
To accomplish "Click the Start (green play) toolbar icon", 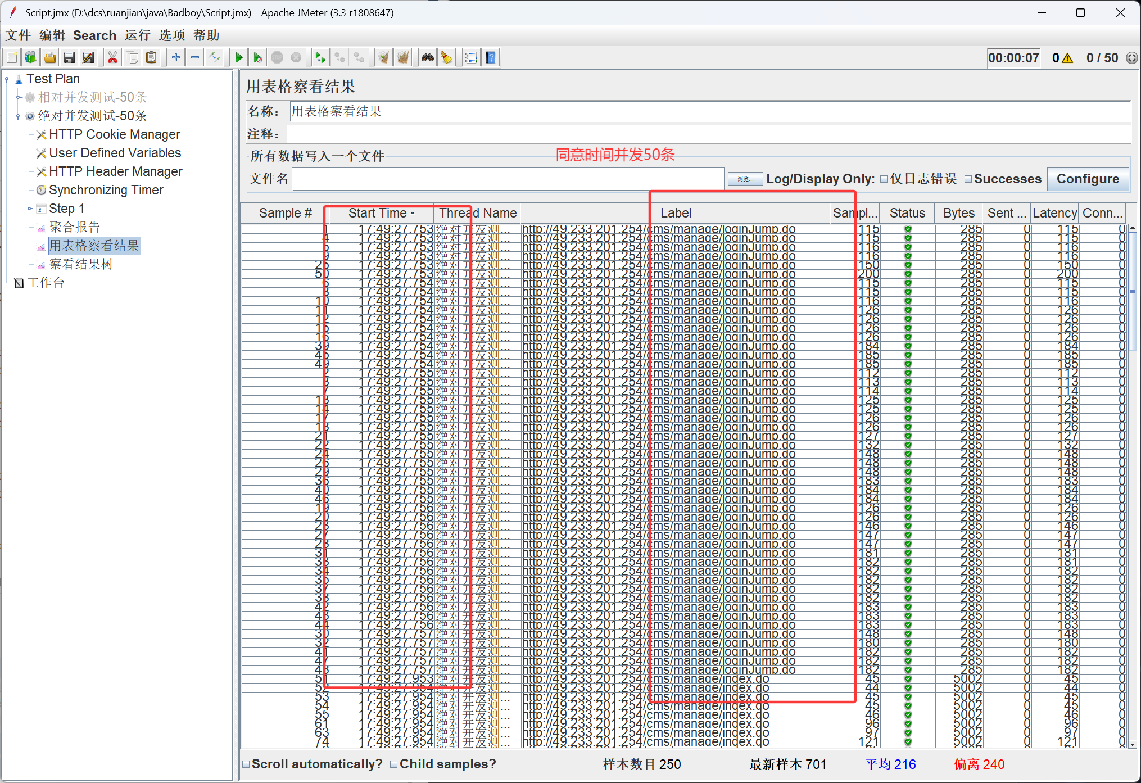I will click(239, 57).
